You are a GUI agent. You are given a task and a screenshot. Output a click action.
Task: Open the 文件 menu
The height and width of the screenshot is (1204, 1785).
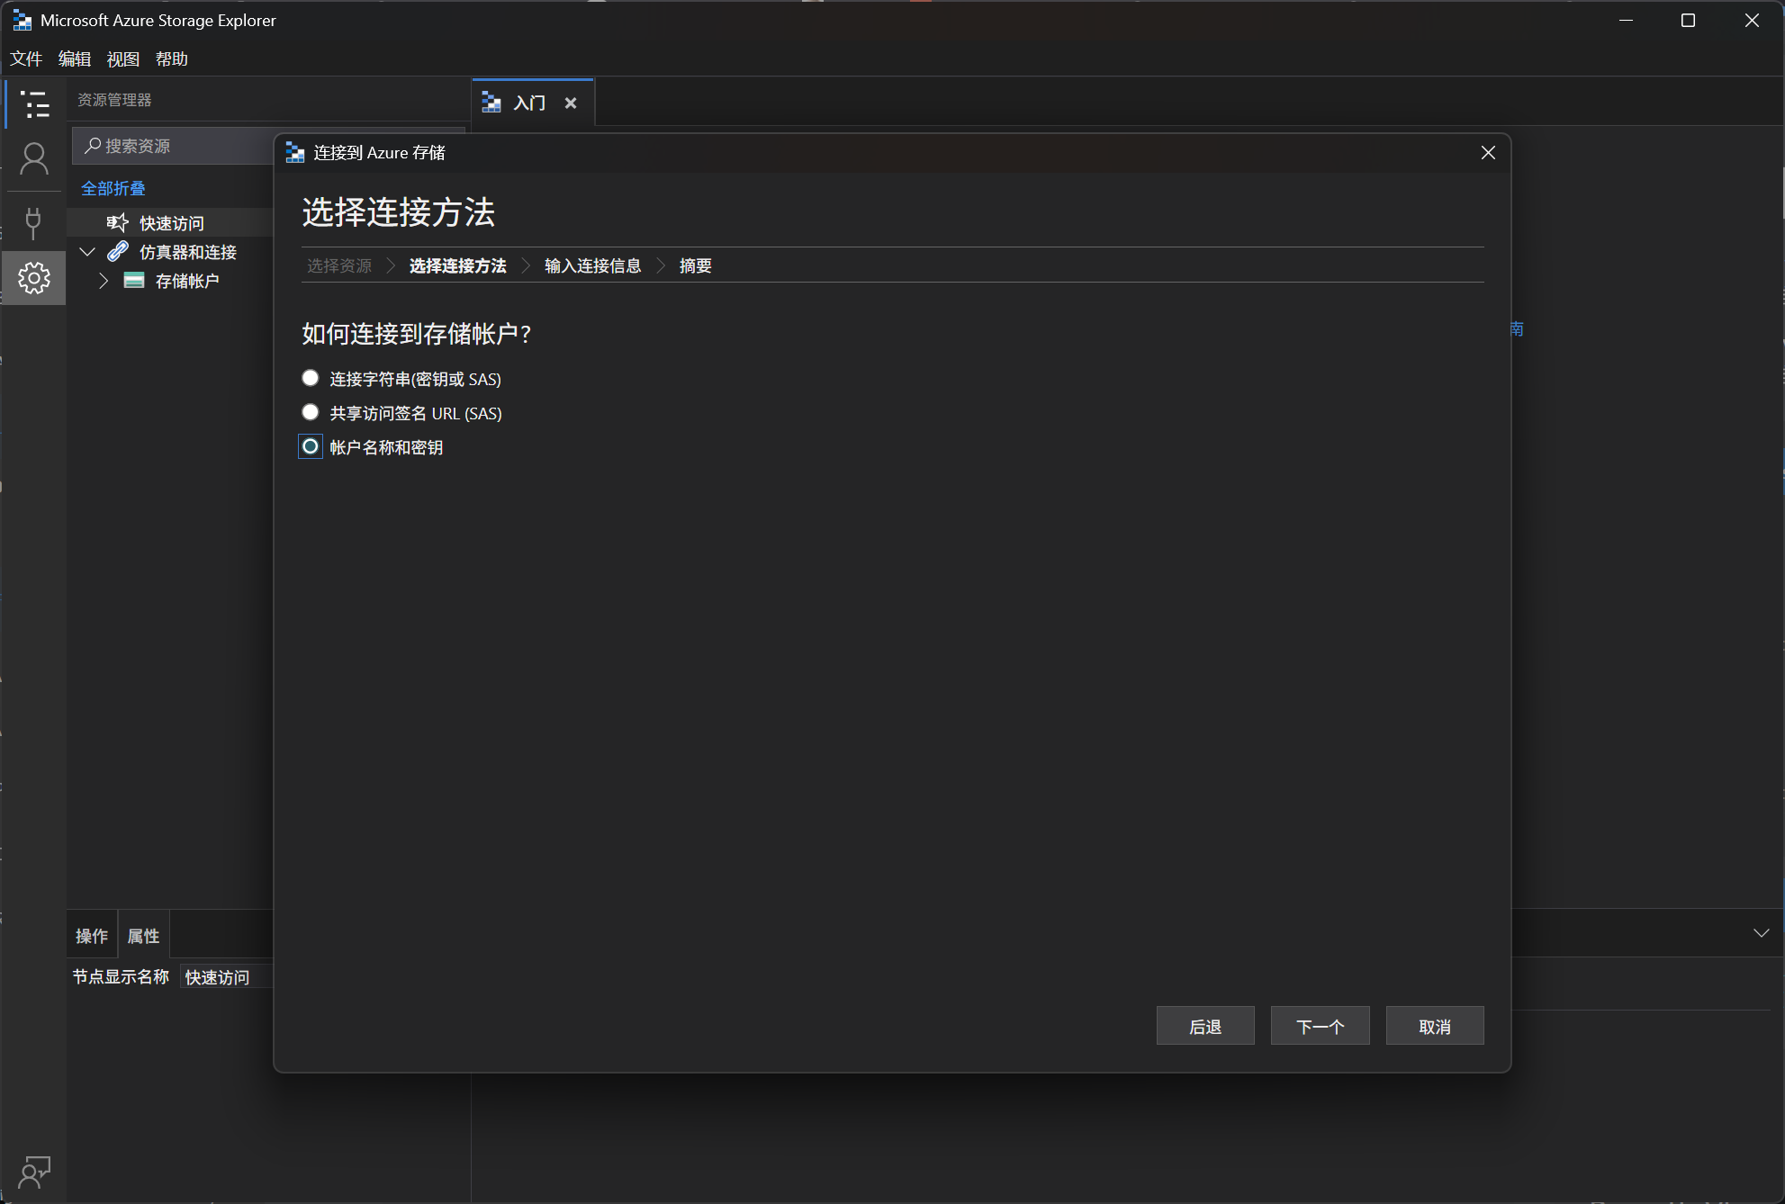tap(26, 59)
